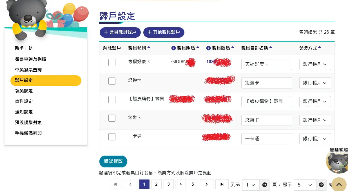
Task: Jump to the last page arrow icon
Action: [222, 184]
